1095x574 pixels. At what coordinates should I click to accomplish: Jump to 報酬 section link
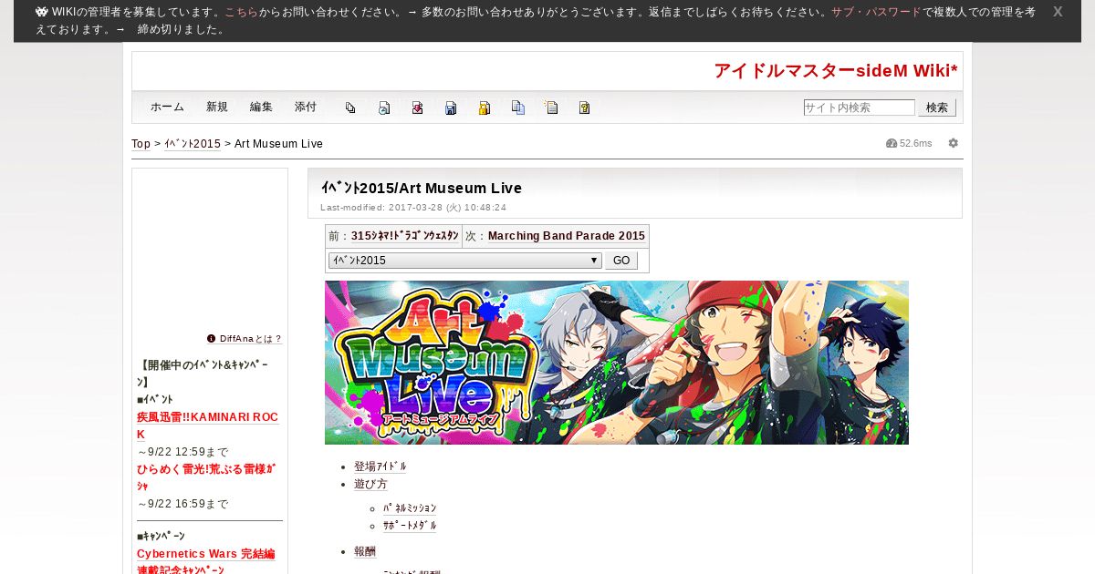coord(365,552)
